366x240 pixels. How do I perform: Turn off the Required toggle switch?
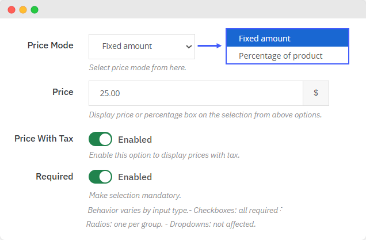tap(100, 177)
